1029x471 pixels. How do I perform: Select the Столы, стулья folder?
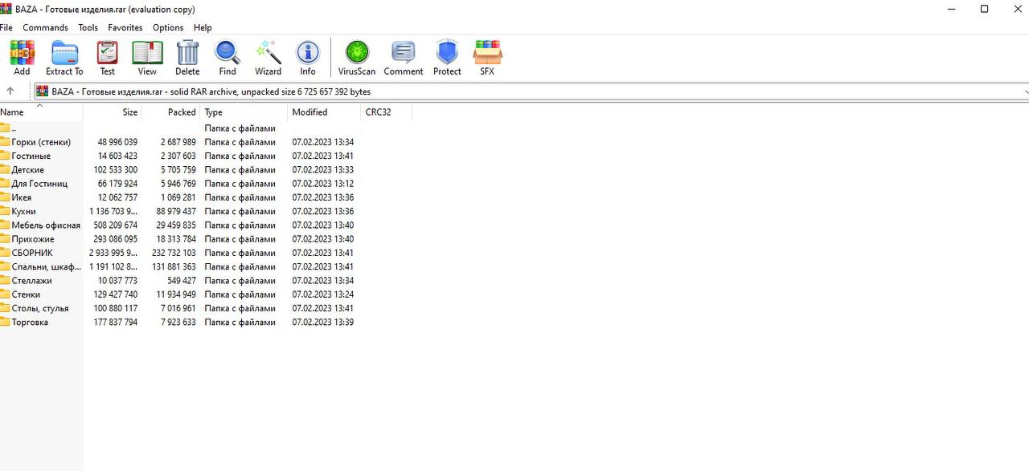pyautogui.click(x=41, y=308)
